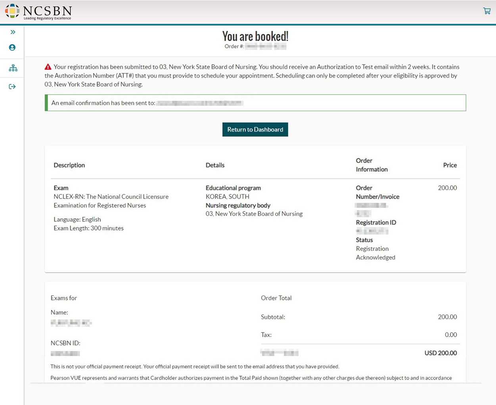496x405 pixels.
Task: Click Return to Dashboard button
Action: [x=255, y=130]
